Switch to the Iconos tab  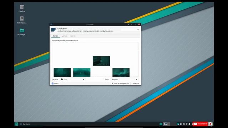coord(73,36)
